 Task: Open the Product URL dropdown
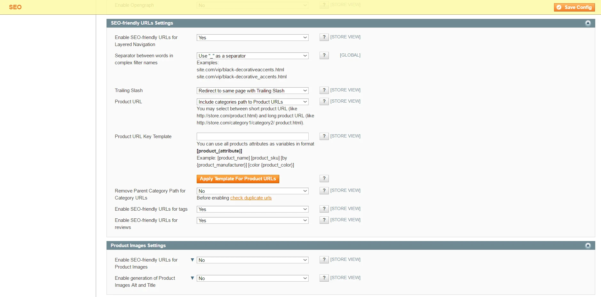click(252, 102)
